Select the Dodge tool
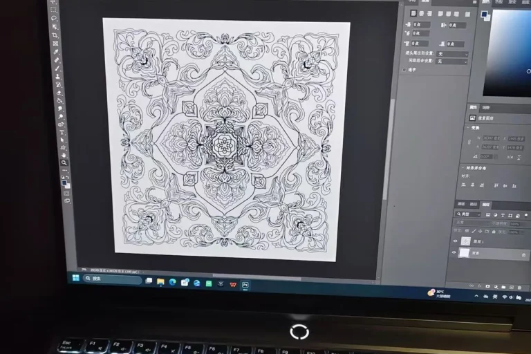531x354 pixels. [61, 117]
